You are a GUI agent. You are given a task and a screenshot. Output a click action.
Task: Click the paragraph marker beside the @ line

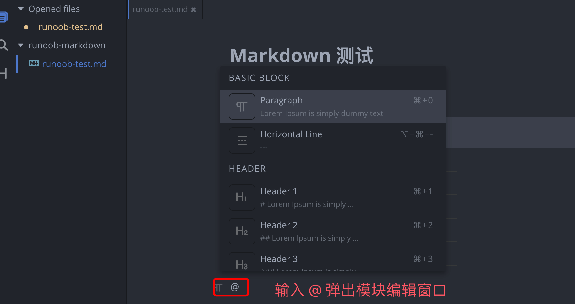tap(218, 287)
